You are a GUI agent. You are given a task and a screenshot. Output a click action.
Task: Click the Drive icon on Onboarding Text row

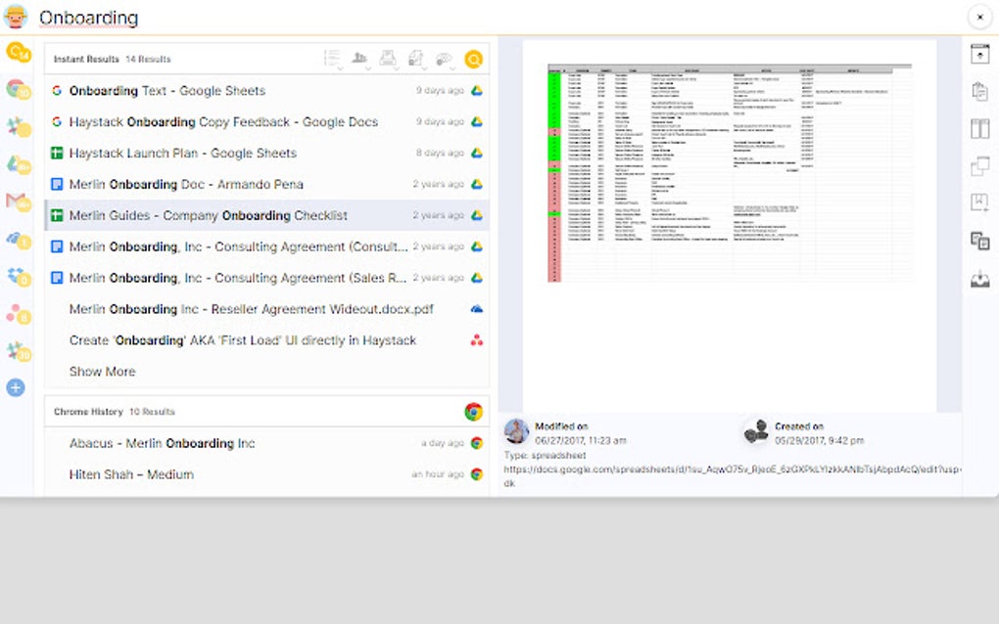(x=477, y=91)
